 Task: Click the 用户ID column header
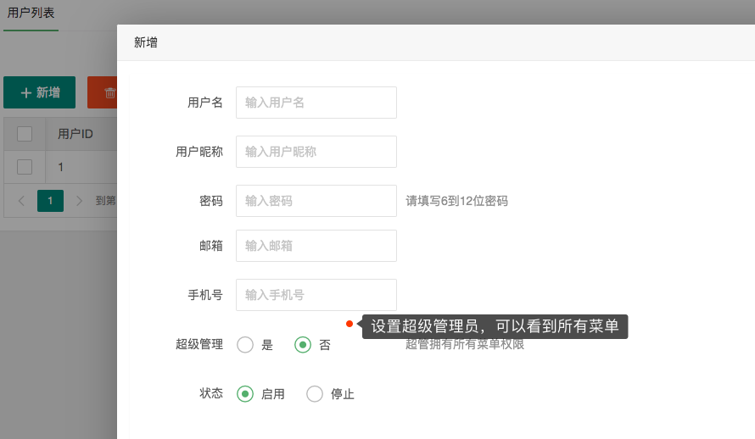(75, 134)
